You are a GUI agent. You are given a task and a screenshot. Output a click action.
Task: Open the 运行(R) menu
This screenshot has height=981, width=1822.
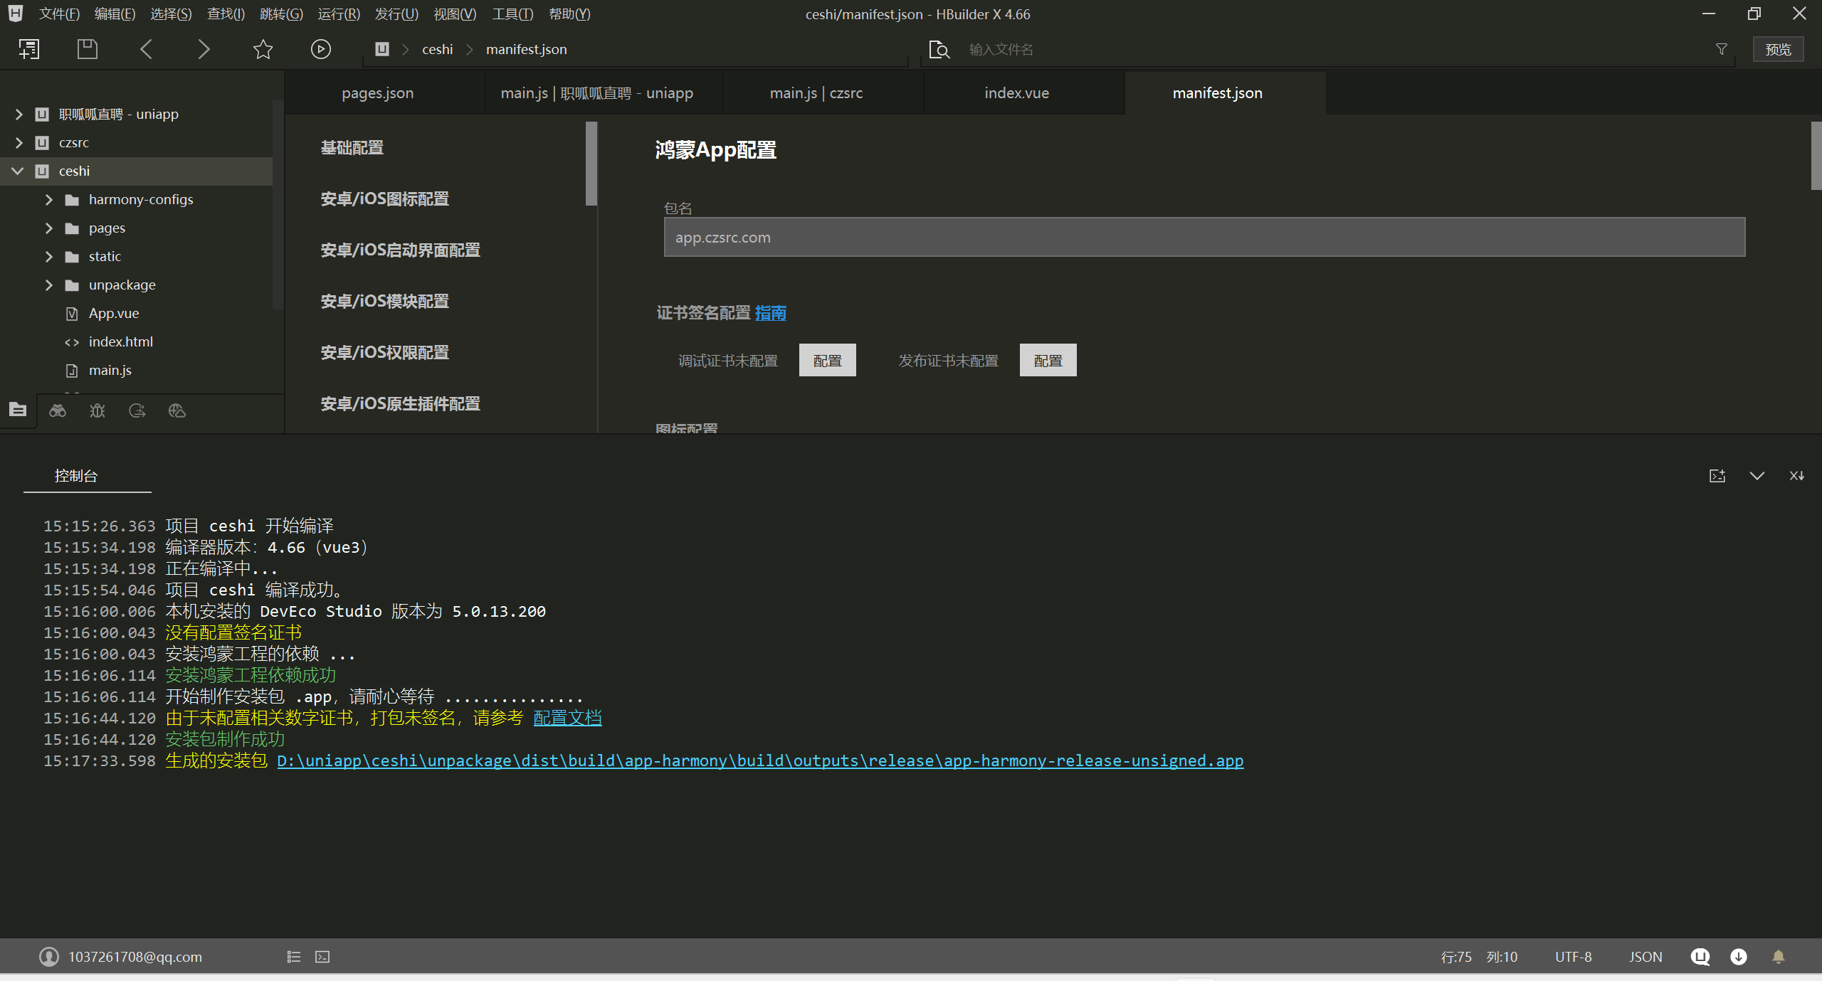pos(339,14)
